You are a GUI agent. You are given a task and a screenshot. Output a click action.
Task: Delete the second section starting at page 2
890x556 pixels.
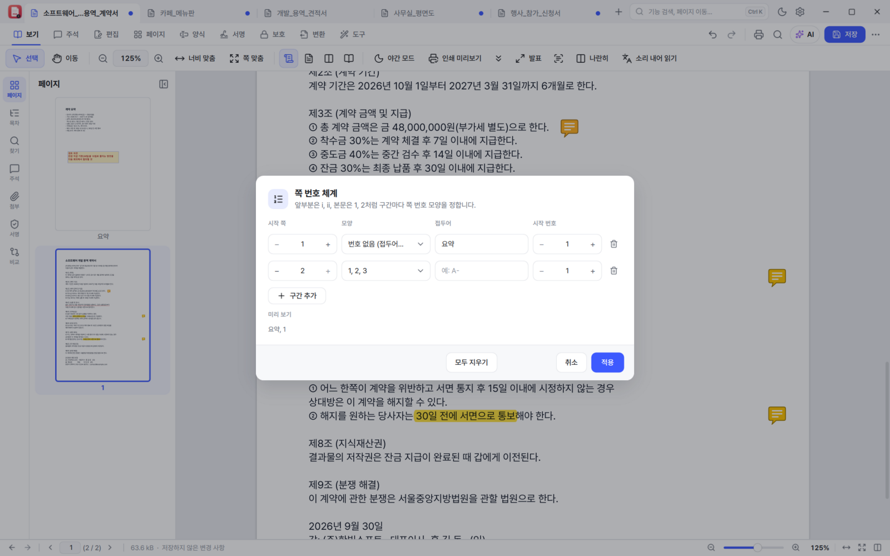point(614,271)
